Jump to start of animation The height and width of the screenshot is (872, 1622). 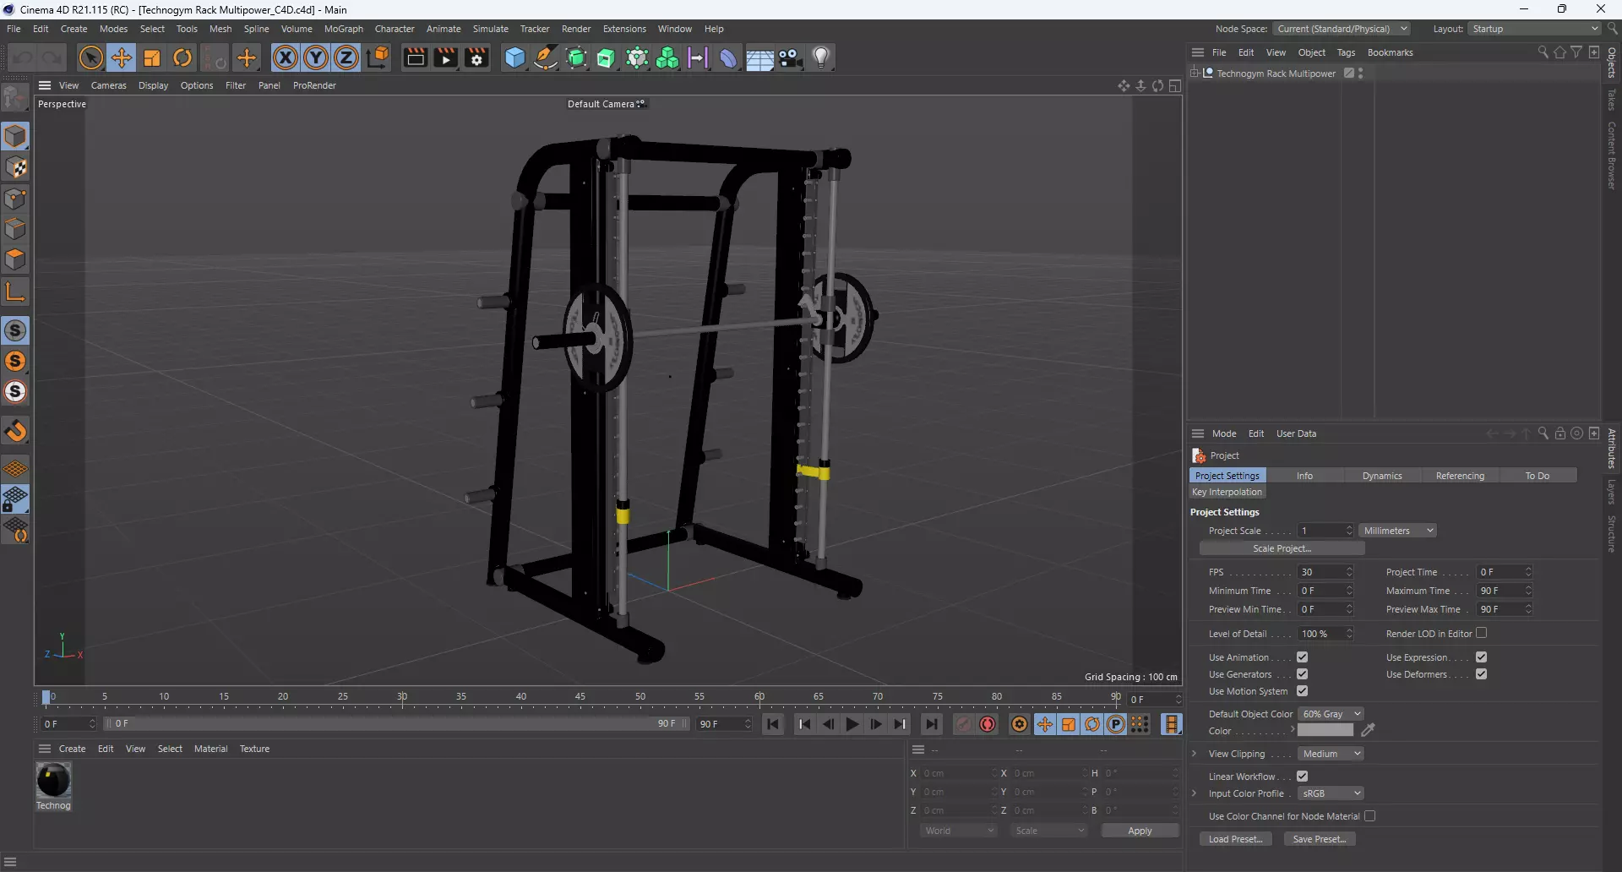(x=773, y=724)
